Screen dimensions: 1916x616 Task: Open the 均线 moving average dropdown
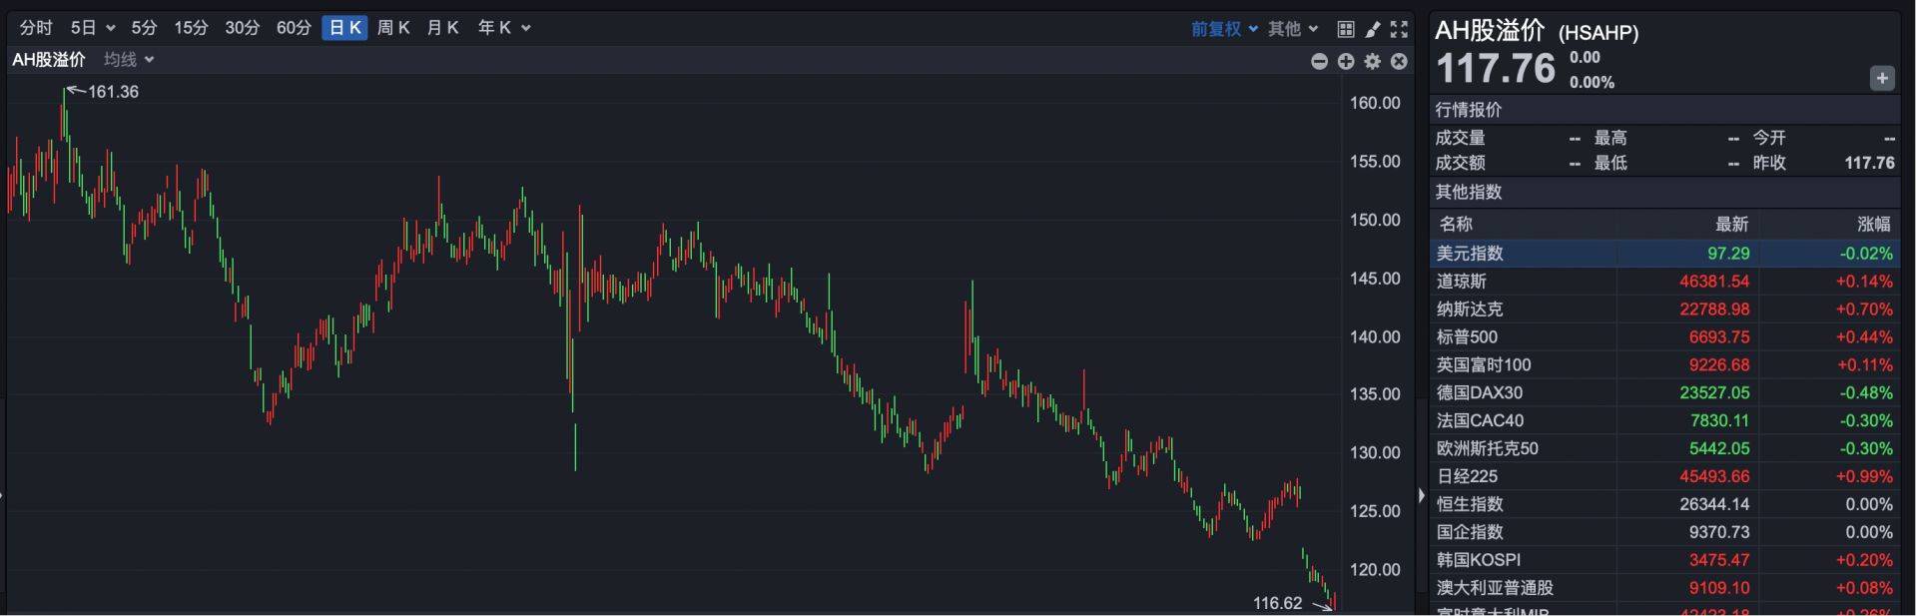pyautogui.click(x=129, y=60)
